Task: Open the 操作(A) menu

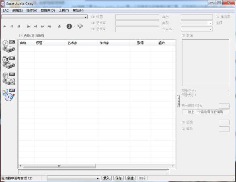Action: [32, 10]
